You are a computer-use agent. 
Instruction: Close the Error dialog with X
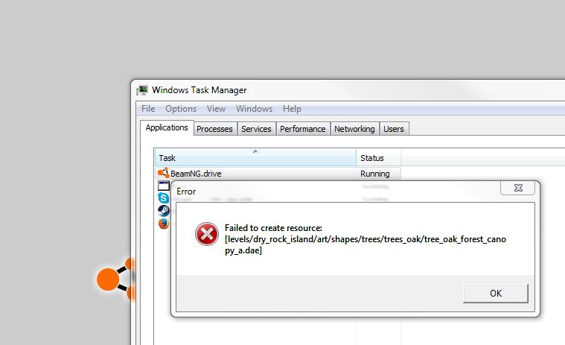point(518,188)
